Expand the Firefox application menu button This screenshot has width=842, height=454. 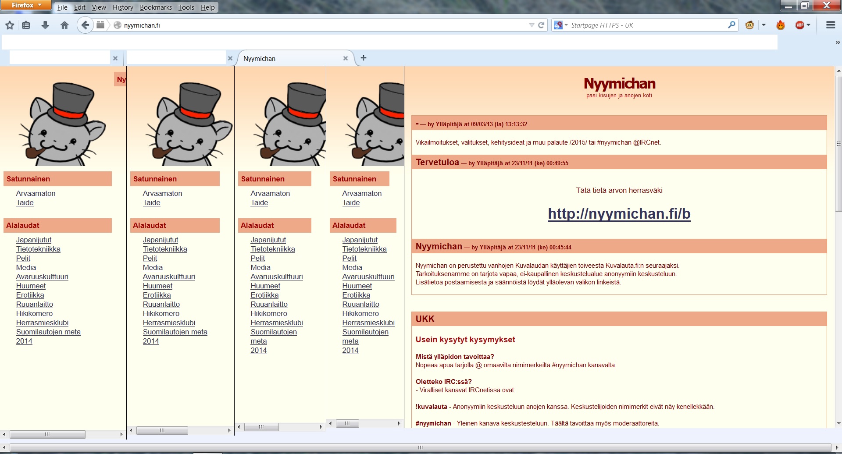click(26, 5)
